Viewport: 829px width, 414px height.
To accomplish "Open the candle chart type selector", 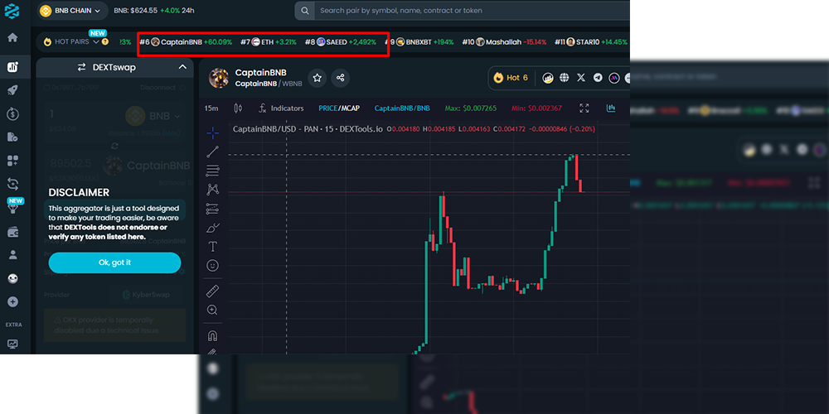I will click(x=238, y=108).
